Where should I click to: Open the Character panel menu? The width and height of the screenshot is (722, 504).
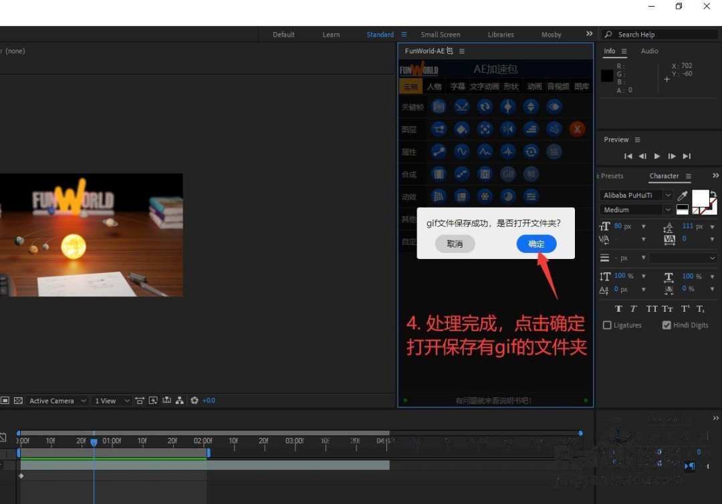point(689,176)
